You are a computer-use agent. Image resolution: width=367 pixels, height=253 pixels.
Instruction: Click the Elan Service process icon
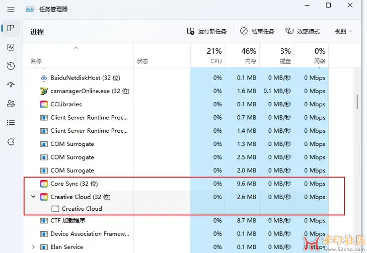click(x=44, y=247)
